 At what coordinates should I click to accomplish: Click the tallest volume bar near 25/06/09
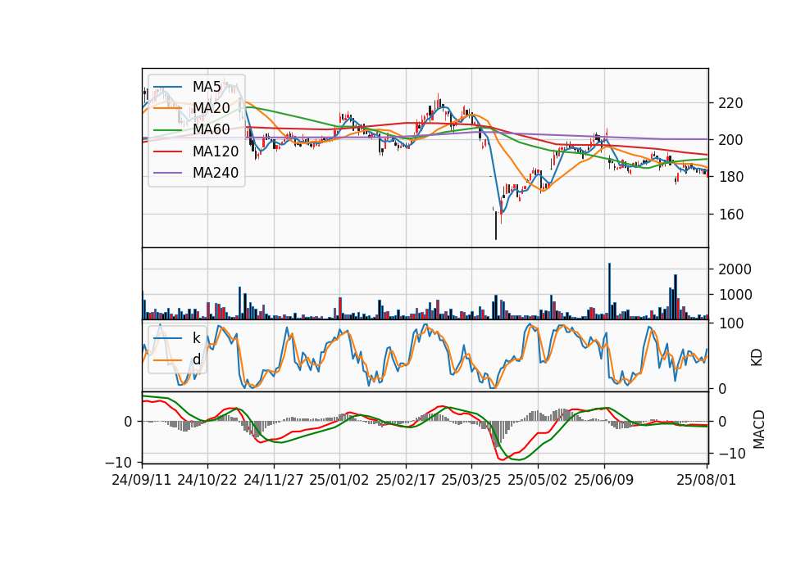point(609,291)
